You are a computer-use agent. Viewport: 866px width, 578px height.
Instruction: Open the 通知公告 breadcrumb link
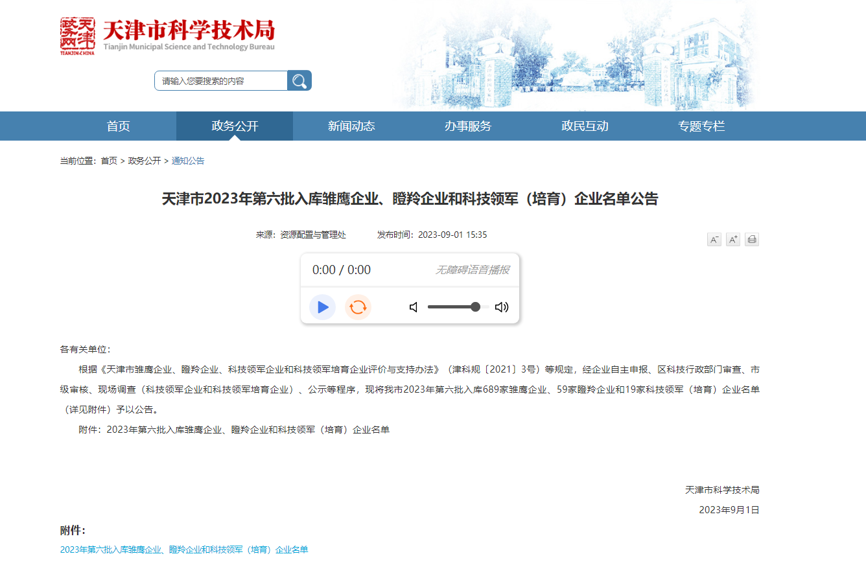point(188,160)
